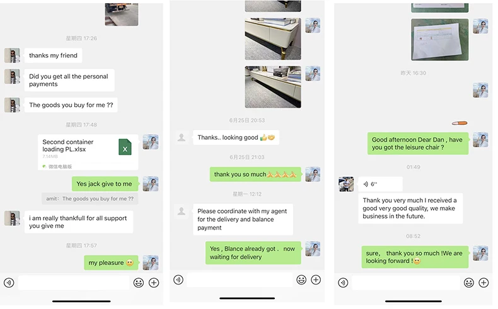Click message input field in middle chat
This screenshot has height=309, width=498.
[x=240, y=279]
